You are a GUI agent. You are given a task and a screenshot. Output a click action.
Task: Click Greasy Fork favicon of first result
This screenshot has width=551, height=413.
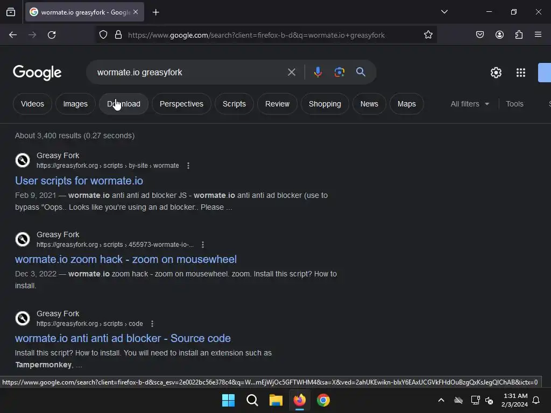point(23,160)
